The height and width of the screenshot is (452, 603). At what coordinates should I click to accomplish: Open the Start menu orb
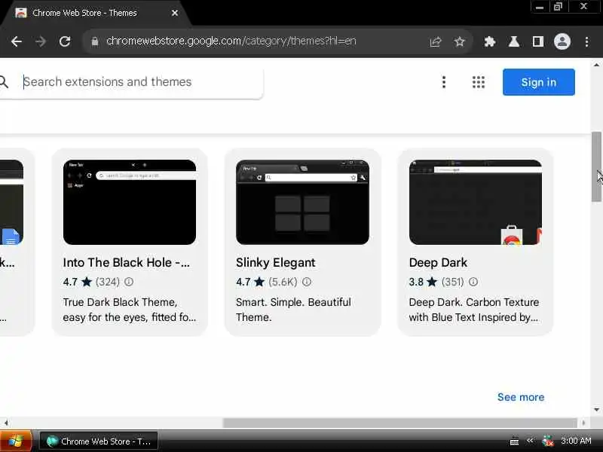click(15, 441)
